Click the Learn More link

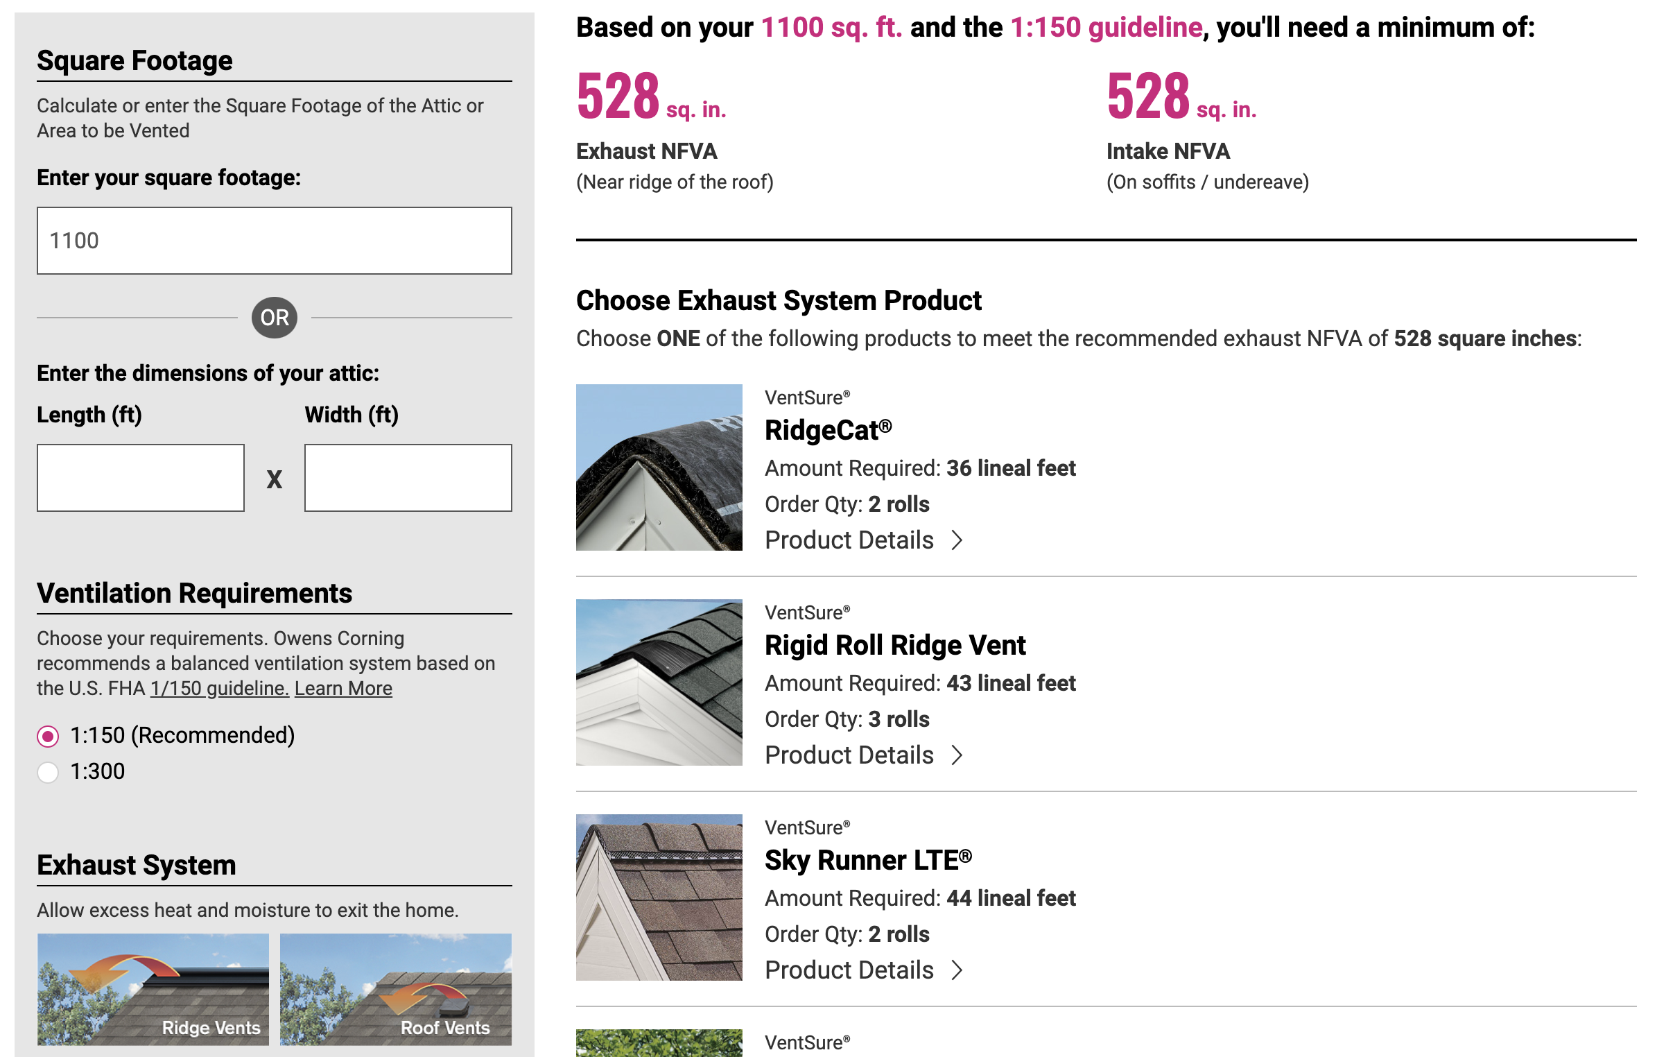coord(344,687)
